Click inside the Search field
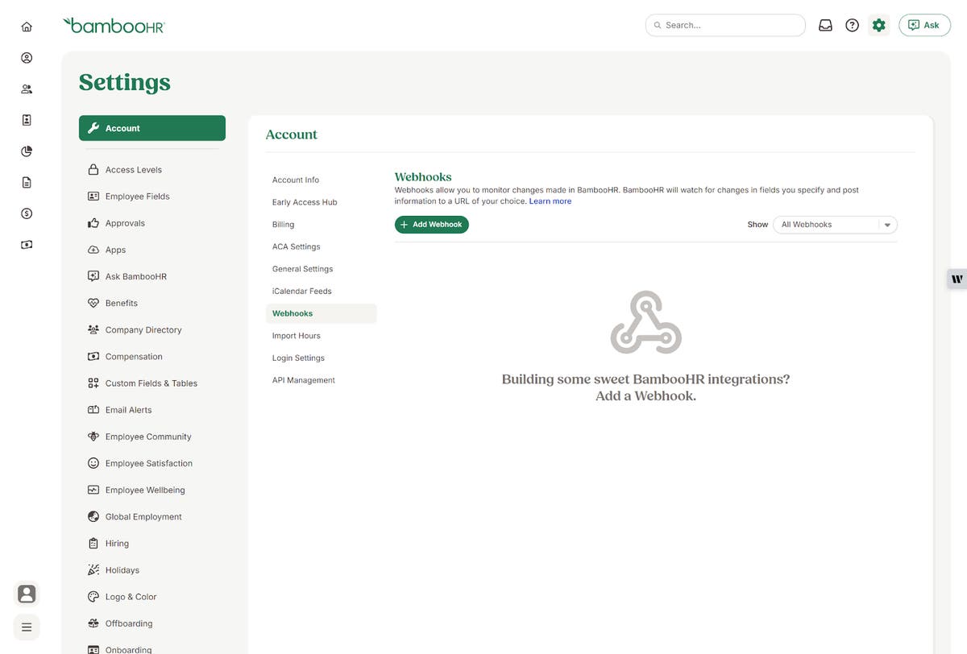Viewport: 967px width, 654px height. tap(724, 24)
